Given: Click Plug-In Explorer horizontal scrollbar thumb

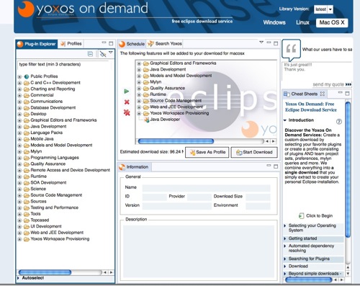Looking at the screenshot, I should tap(45, 272).
